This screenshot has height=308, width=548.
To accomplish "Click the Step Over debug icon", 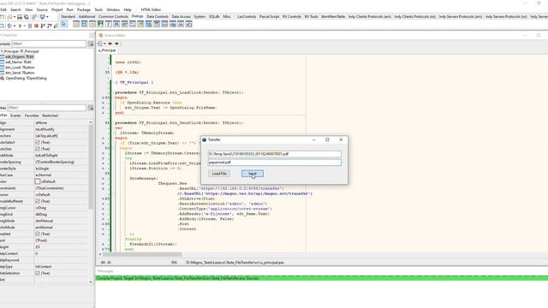I will click(50, 26).
